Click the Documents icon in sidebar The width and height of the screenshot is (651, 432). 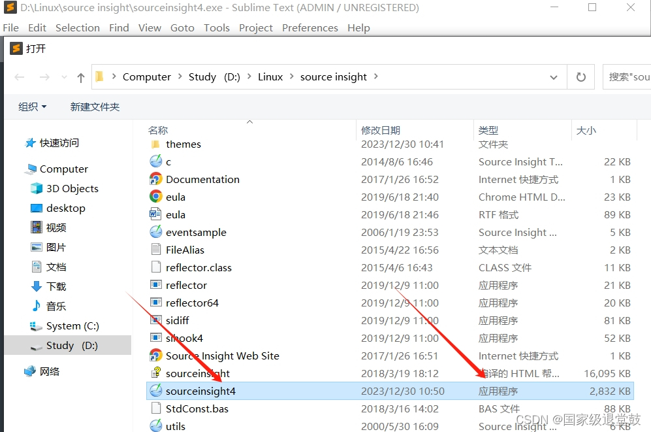[x=37, y=267]
